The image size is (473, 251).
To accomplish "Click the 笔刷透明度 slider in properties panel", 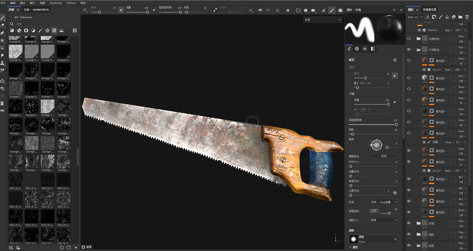I will tap(373, 125).
